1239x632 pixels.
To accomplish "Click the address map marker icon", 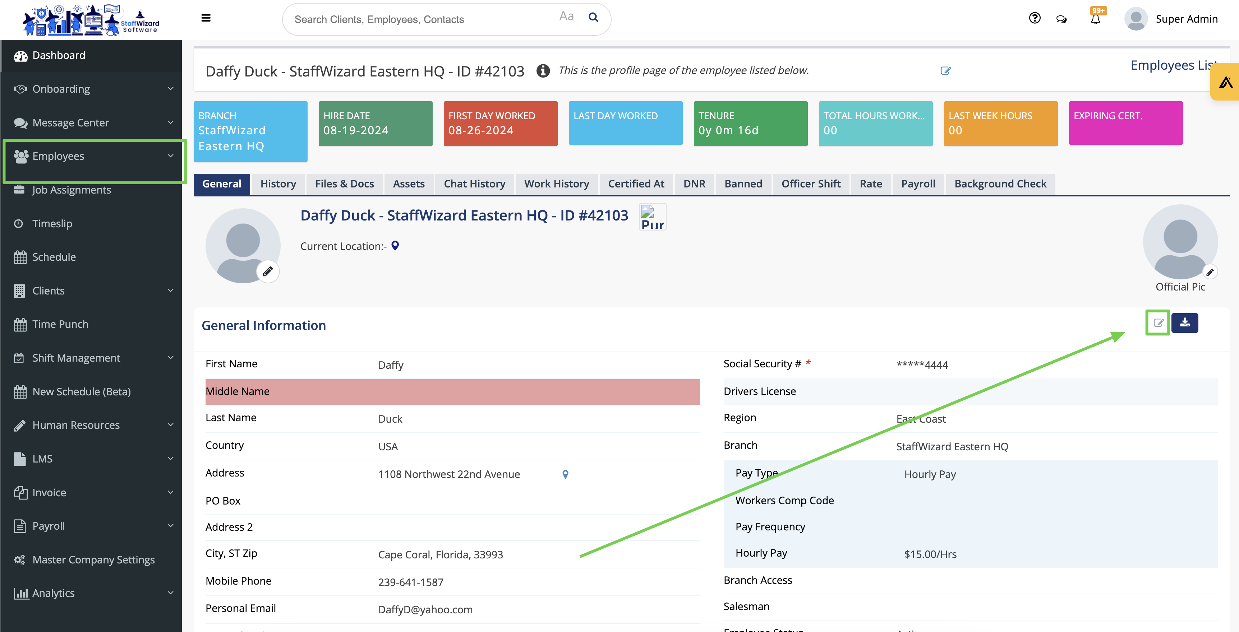I will (565, 474).
